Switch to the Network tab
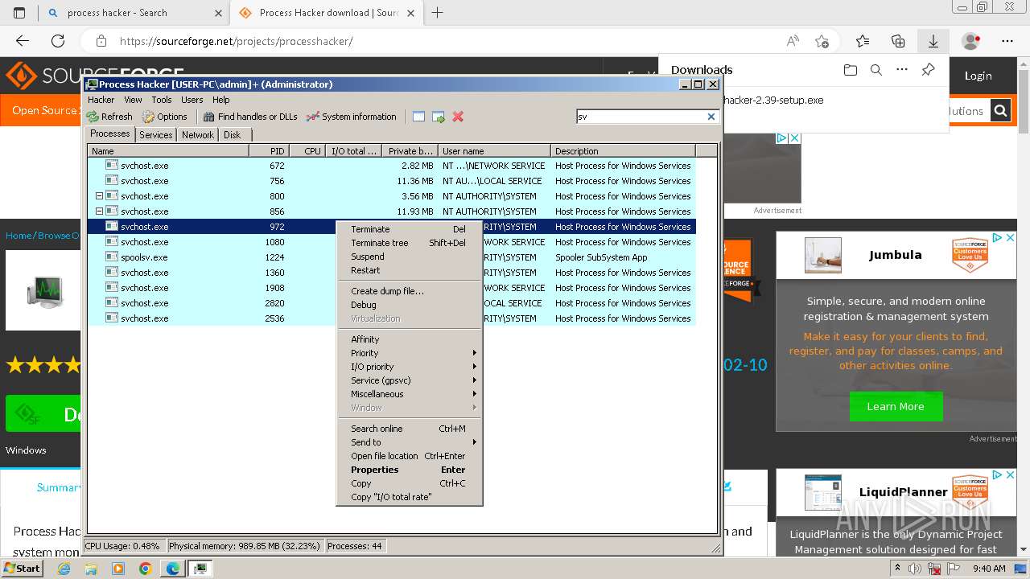The height and width of the screenshot is (579, 1030). pyautogui.click(x=198, y=135)
